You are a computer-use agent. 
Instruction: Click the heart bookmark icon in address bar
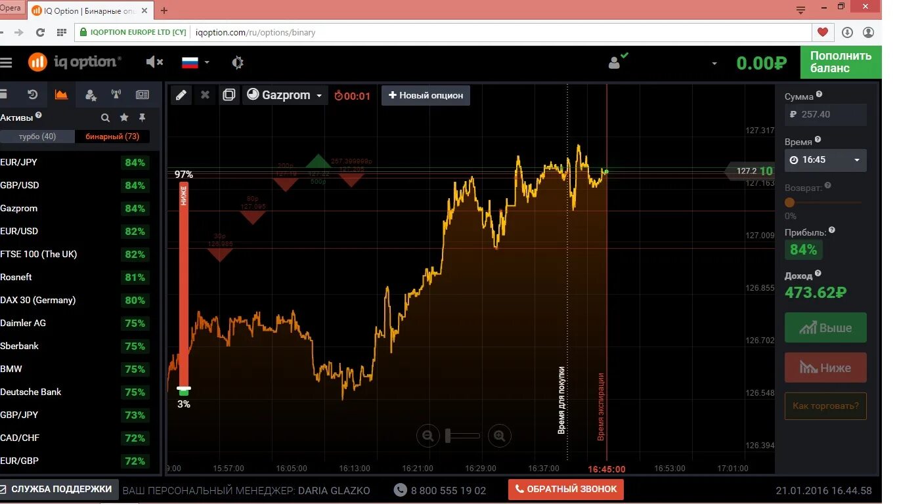822,32
